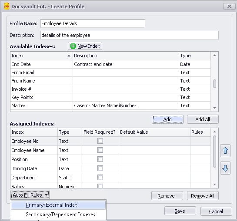Viewport: 237px width, 221px height.
Task: Move selected index up with arrow
Action: (225, 151)
